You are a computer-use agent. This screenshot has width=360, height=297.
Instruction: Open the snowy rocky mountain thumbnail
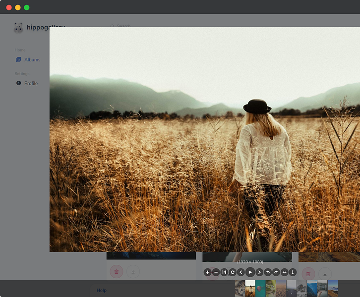(x=302, y=289)
